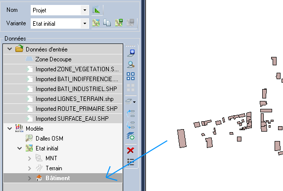Click the small square building near bottom of the map
This screenshot has height=191, width=283.
239,139
